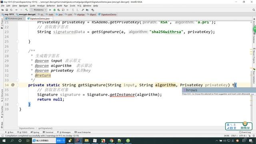Click the green Run button
This screenshot has height=144, width=256.
(50, 10)
